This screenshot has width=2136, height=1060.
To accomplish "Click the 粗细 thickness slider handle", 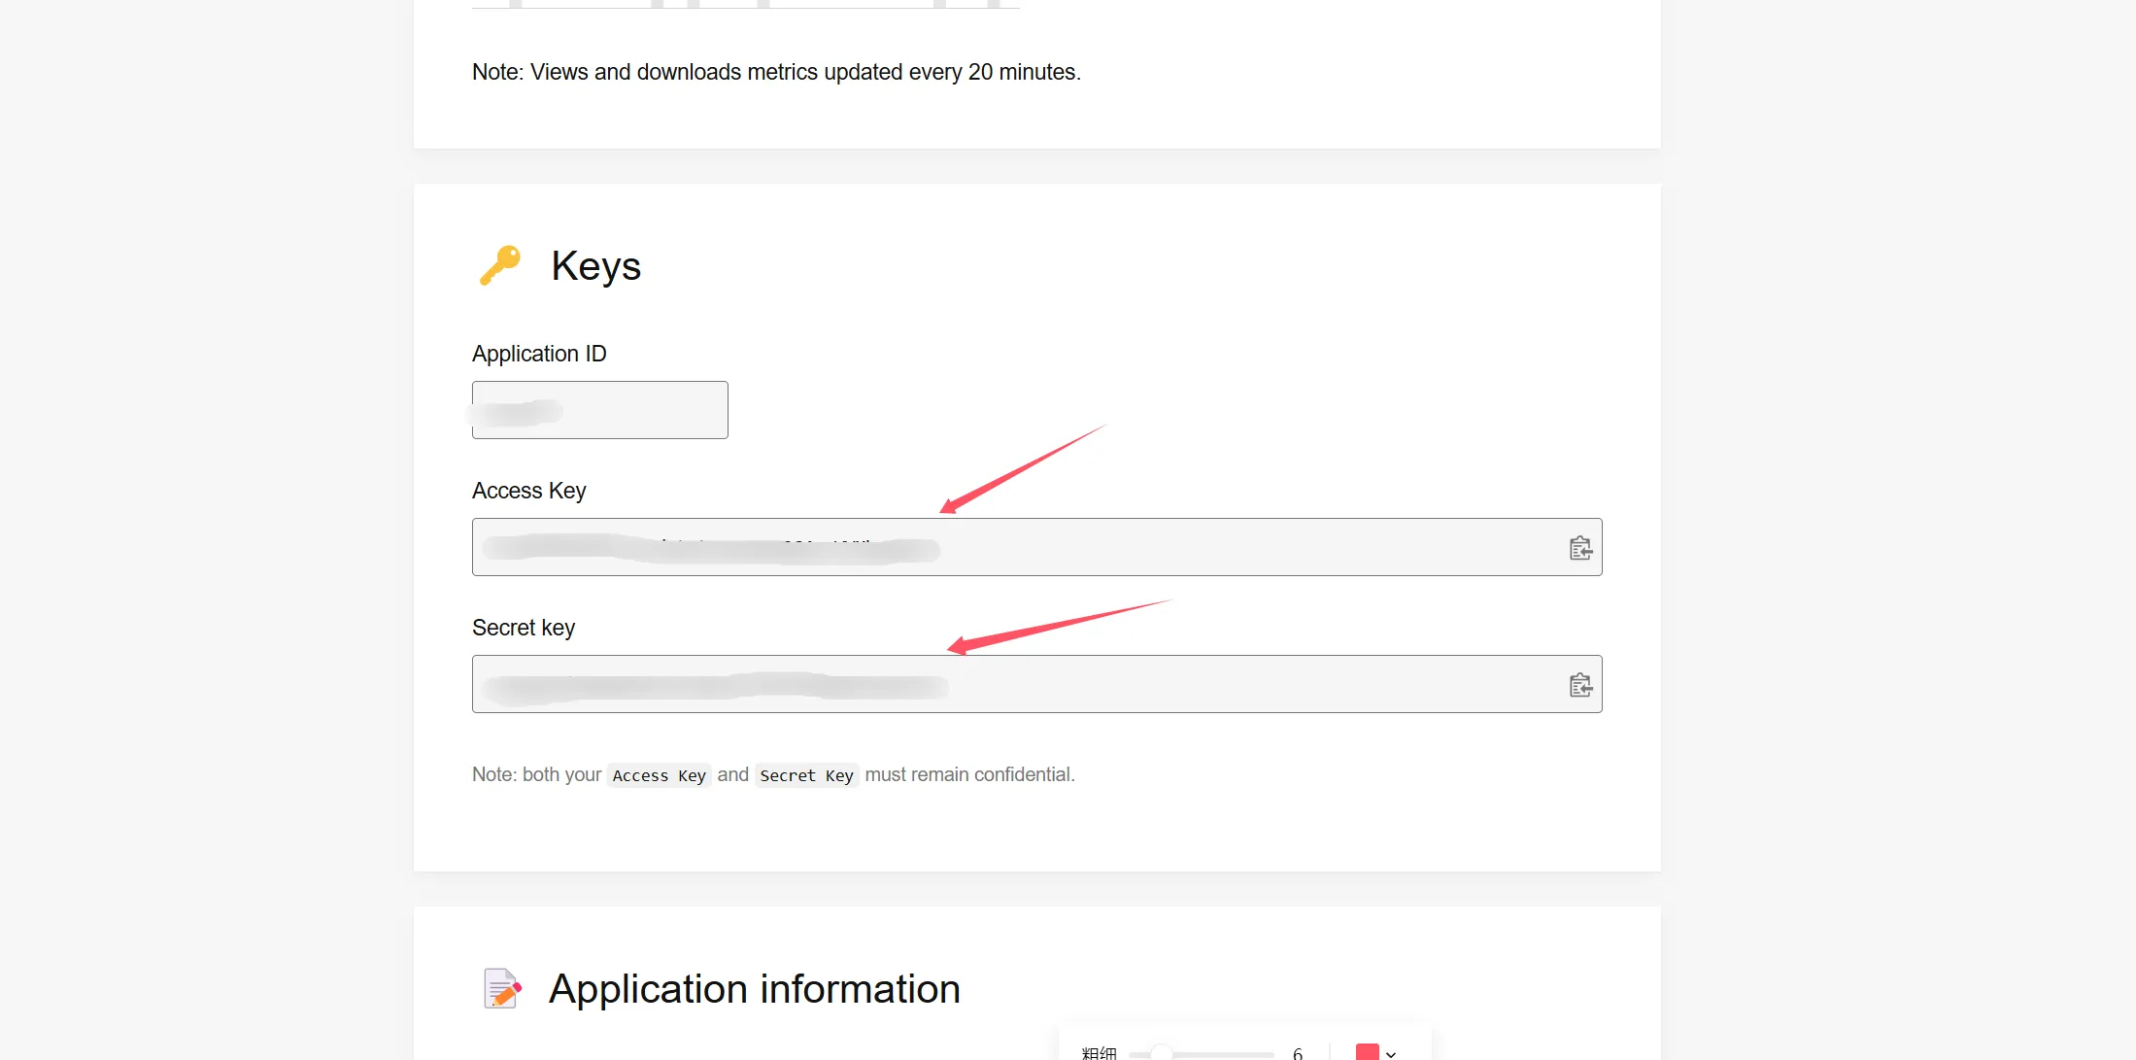I will (x=1161, y=1053).
